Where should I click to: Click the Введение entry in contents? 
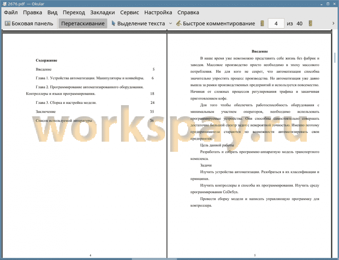point(43,69)
